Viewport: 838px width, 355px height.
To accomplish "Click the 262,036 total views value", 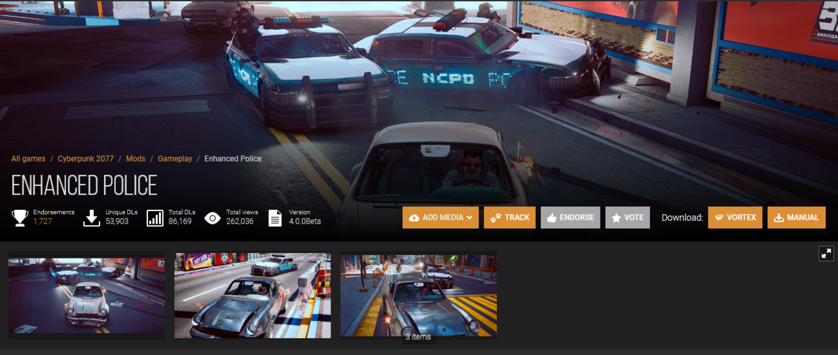I will 240,222.
